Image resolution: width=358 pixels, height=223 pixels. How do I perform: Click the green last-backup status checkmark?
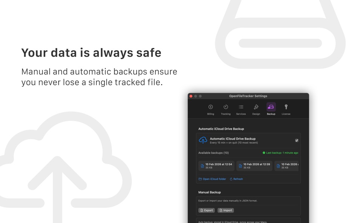click(264, 152)
